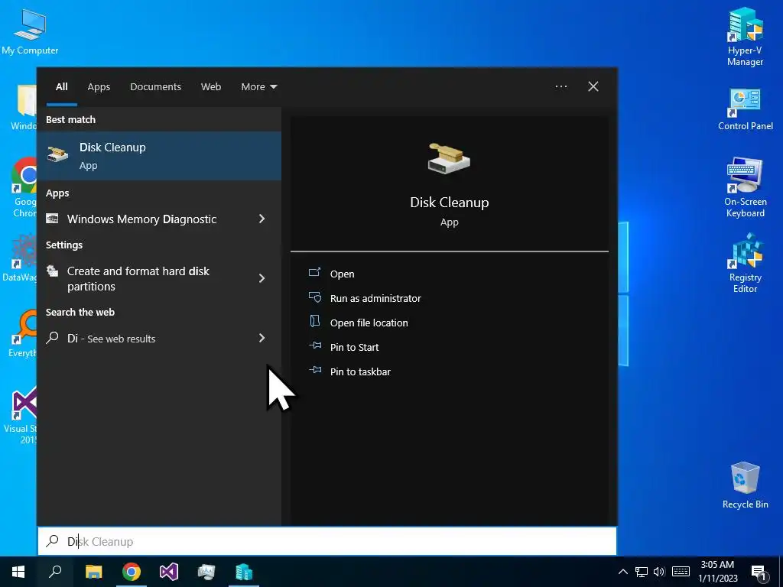Click the disk partitions settings icon

(53, 271)
